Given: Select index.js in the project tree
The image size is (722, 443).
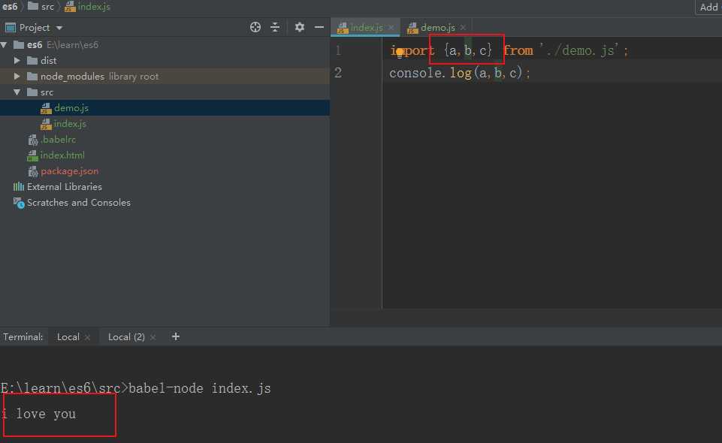Looking at the screenshot, I should 70,124.
